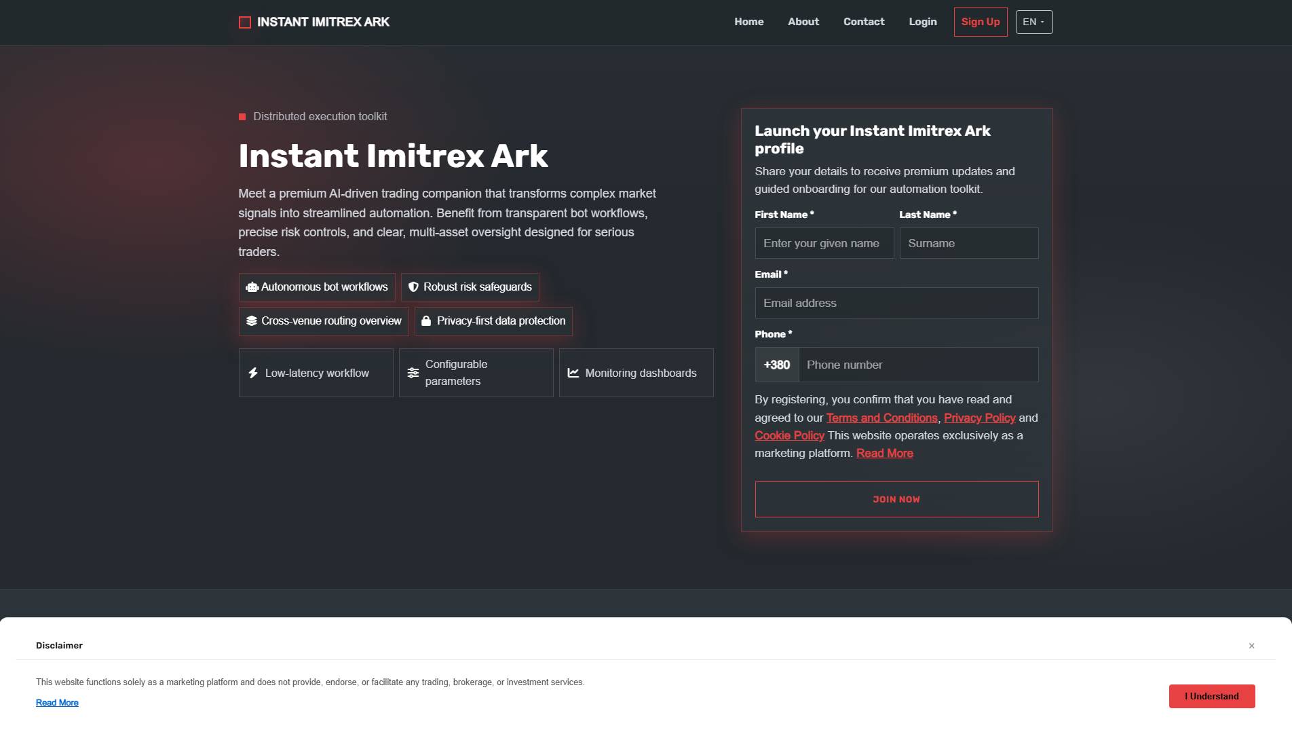Click the Launch your Instant Imitrex Ark profile heading
Image resolution: width=1292 pixels, height=732 pixels.
(x=873, y=140)
